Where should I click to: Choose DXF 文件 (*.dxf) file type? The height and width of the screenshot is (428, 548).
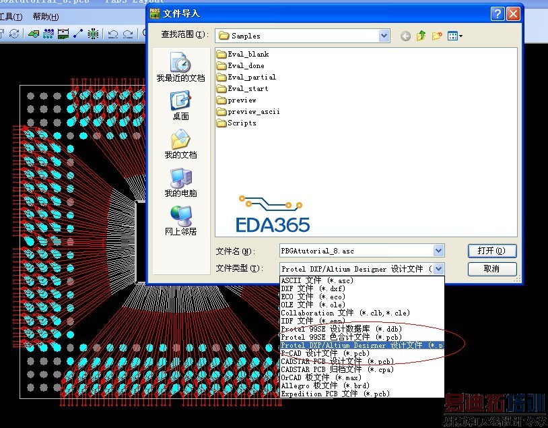coord(362,288)
